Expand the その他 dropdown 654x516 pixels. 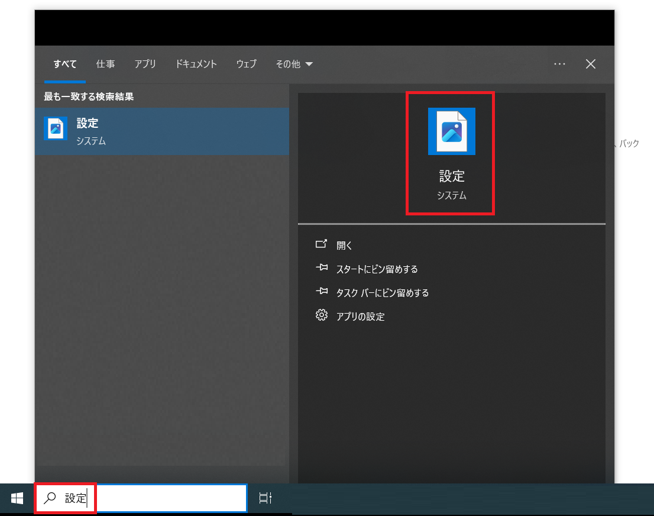294,64
